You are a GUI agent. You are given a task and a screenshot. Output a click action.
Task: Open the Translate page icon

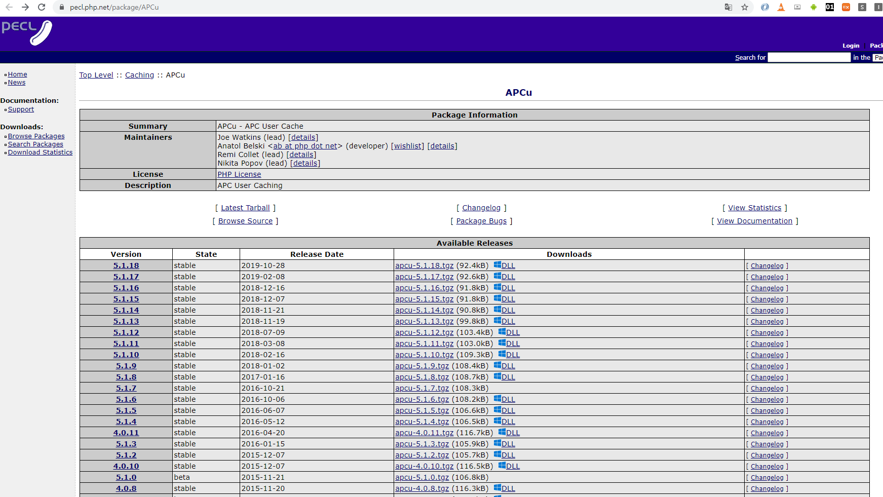tap(728, 7)
